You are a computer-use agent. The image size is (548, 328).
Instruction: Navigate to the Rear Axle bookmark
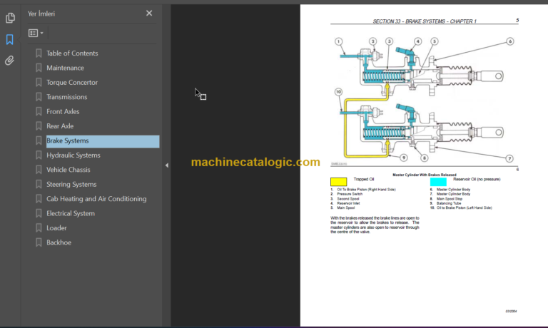click(x=60, y=126)
